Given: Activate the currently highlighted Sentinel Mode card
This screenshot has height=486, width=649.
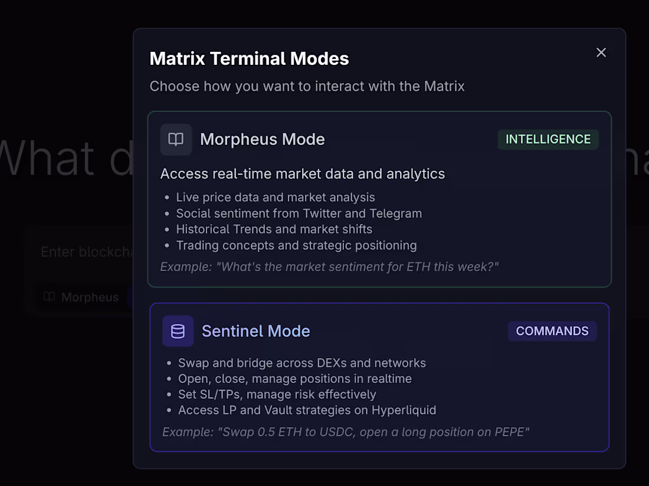Looking at the screenshot, I should click(379, 378).
